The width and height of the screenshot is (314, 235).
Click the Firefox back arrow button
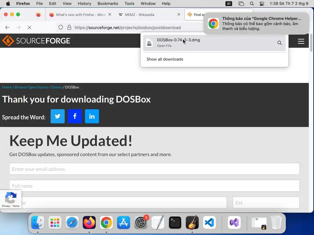pos(7,27)
